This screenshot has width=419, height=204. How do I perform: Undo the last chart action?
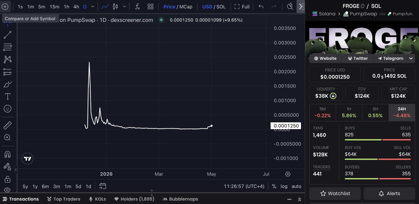tap(261, 7)
